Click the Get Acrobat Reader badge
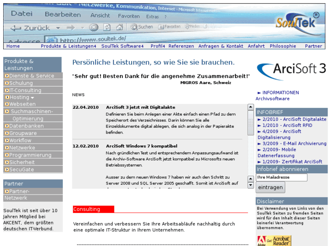The image size is (329, 246). click(274, 241)
